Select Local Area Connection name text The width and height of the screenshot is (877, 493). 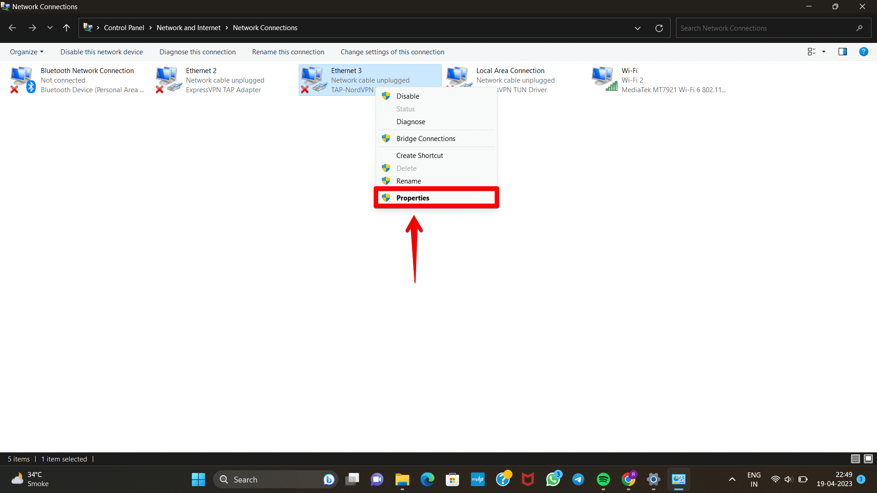pos(510,70)
